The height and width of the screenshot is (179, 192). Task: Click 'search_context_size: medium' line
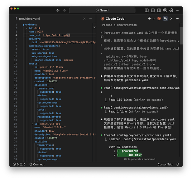click(54, 60)
